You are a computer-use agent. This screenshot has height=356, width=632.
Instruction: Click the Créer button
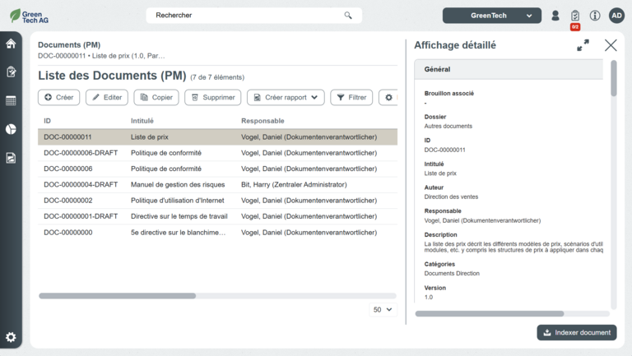click(x=59, y=97)
